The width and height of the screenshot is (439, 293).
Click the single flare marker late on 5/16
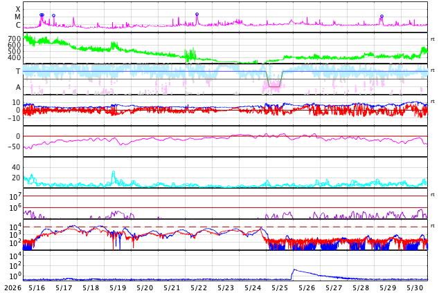54,16
